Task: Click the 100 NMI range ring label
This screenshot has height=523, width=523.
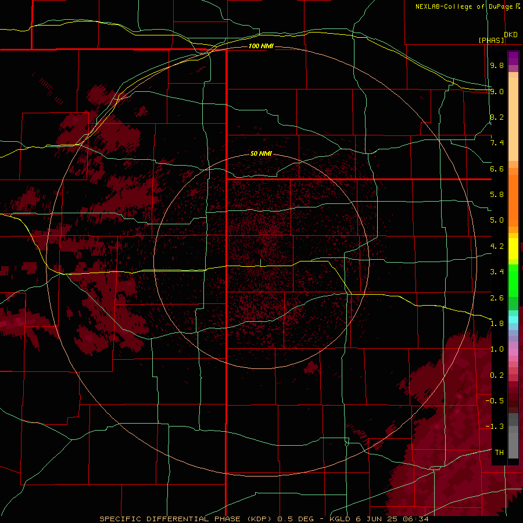Action: 261,46
